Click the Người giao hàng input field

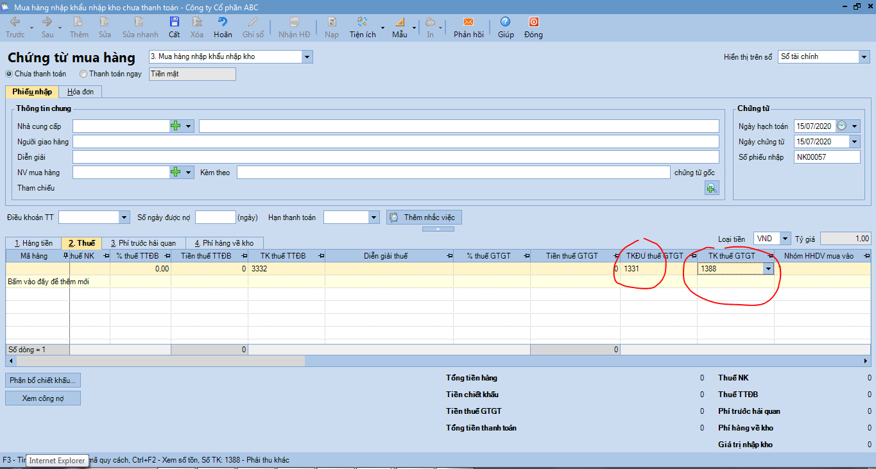click(x=396, y=142)
